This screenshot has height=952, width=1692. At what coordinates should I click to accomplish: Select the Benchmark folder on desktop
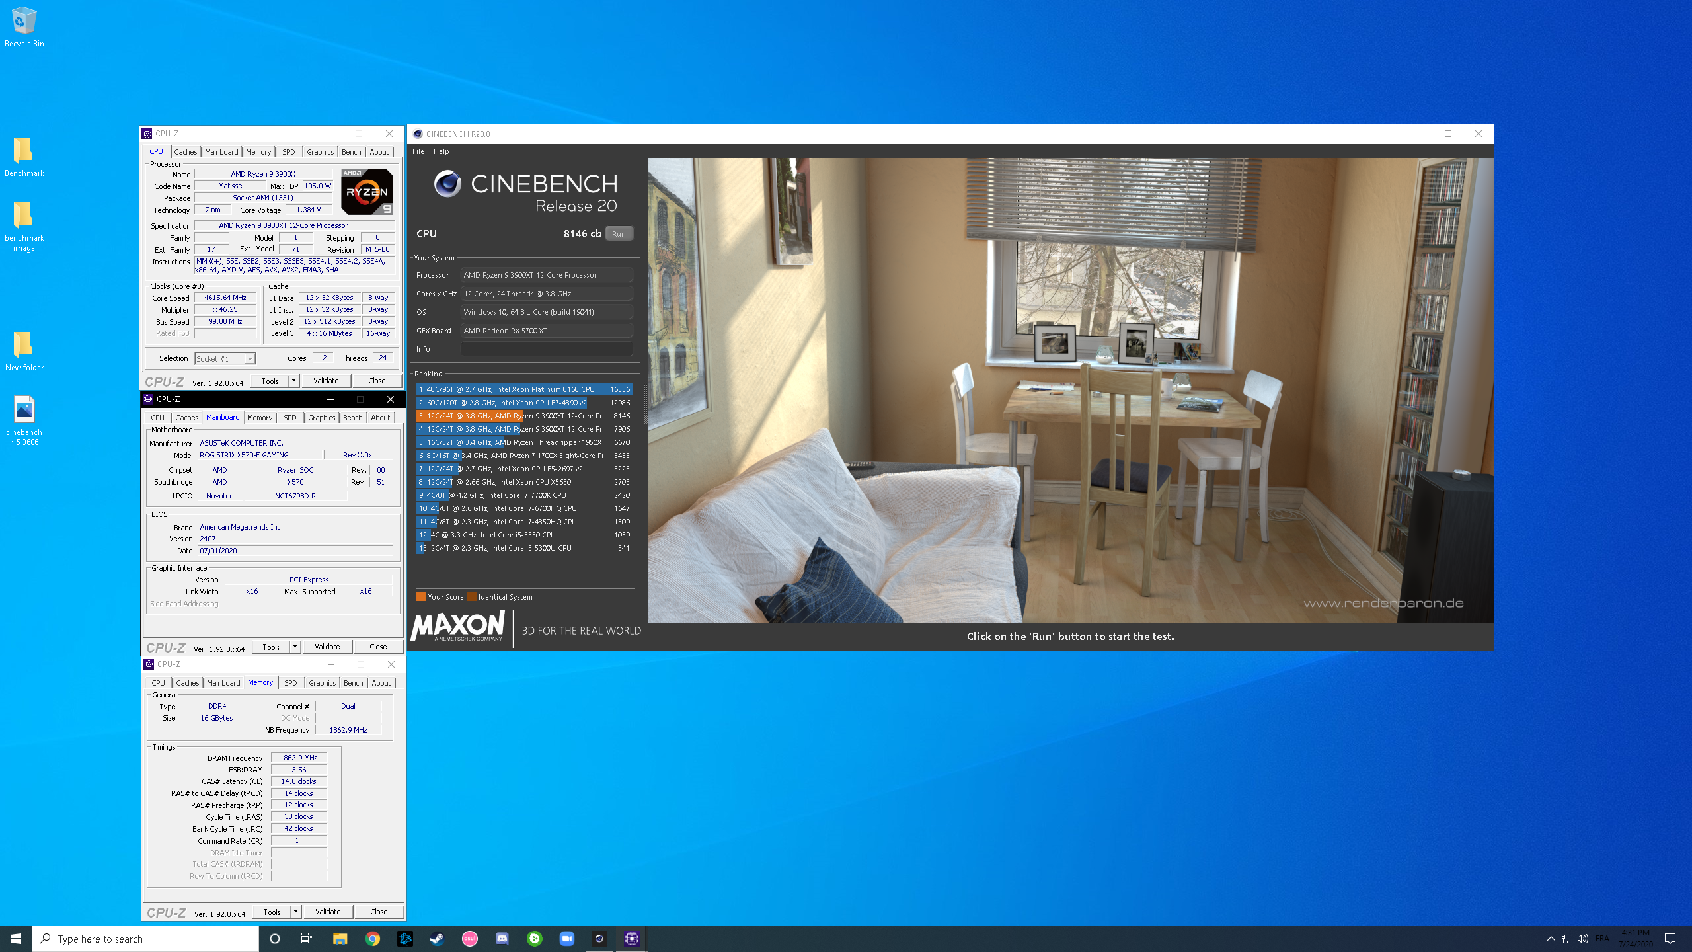point(24,157)
